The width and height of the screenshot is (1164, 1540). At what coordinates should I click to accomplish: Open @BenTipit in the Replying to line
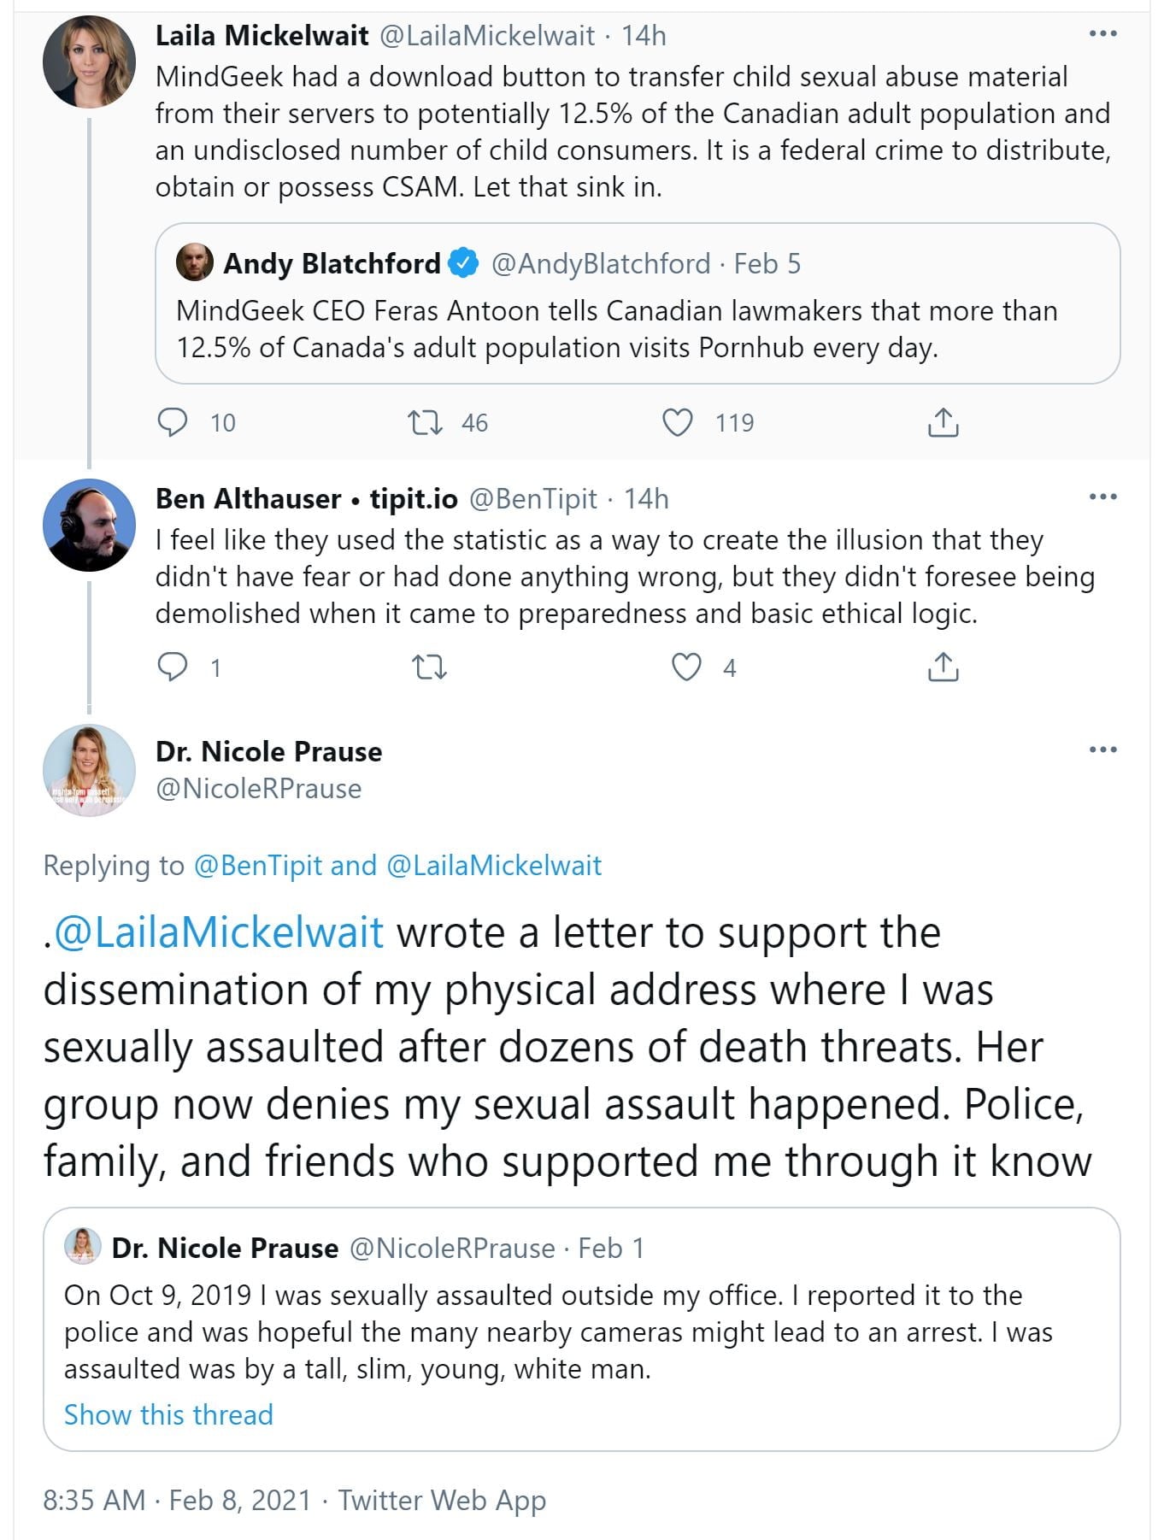coord(258,866)
